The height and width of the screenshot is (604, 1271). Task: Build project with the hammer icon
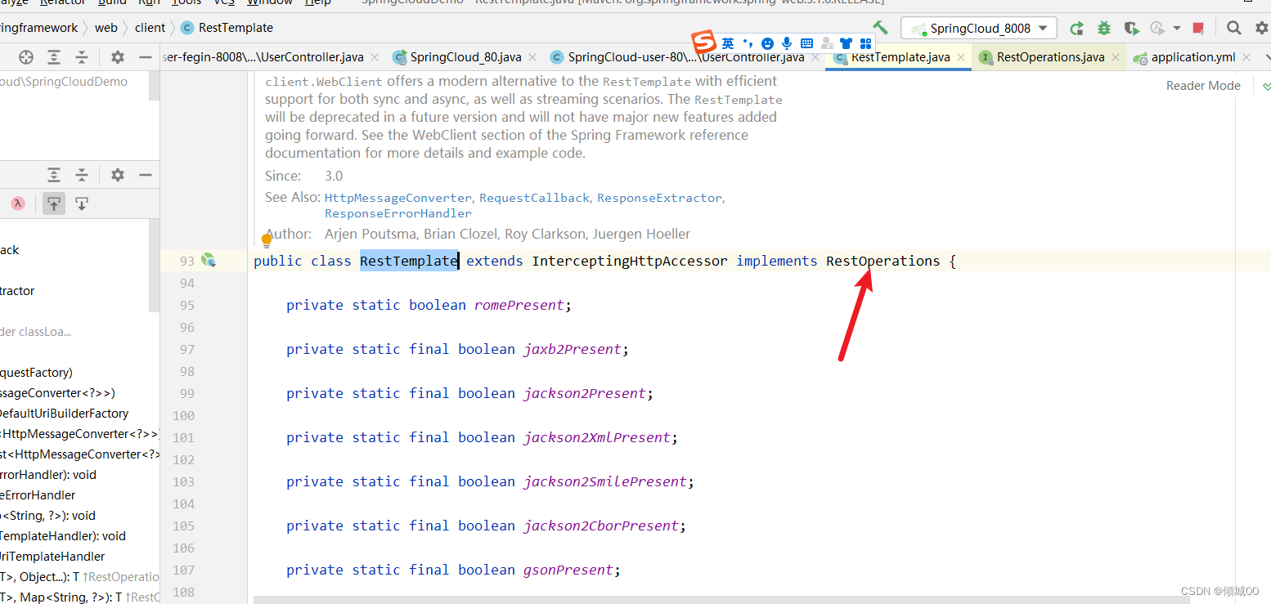coord(880,28)
